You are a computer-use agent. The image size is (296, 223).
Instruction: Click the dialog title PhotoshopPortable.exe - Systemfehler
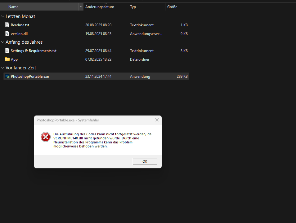coord(68,120)
